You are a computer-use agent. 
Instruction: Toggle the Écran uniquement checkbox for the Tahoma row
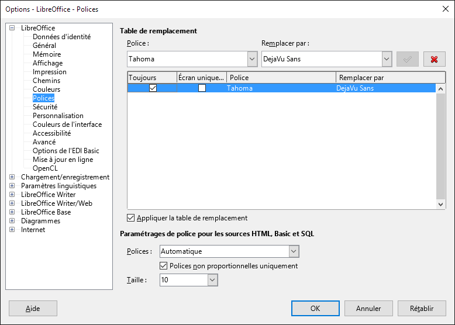pos(202,88)
